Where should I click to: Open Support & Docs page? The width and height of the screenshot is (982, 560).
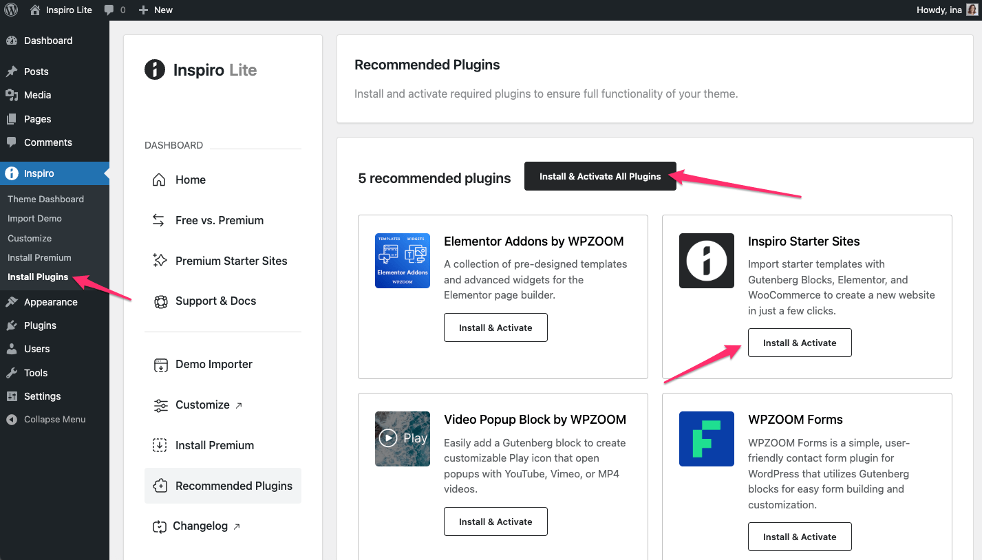(x=215, y=301)
